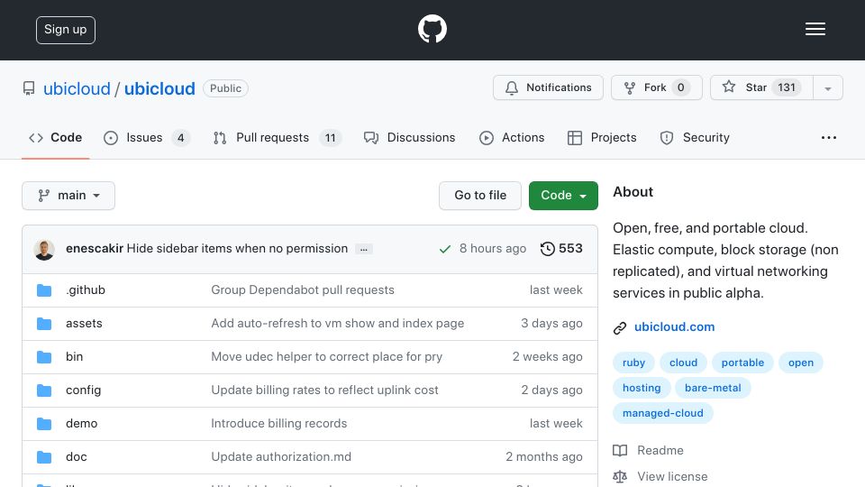Select the bare-metal topic tag
Screen dimensions: 865x487
[x=713, y=388]
